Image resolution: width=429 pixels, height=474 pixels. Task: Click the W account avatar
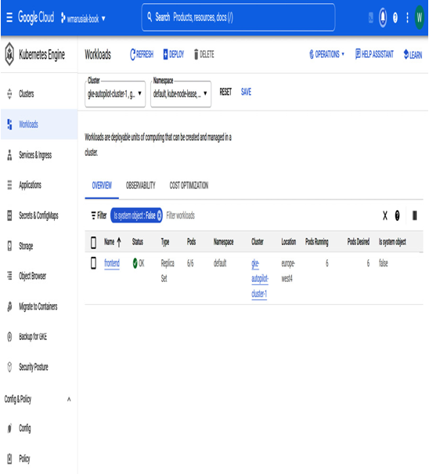click(420, 17)
